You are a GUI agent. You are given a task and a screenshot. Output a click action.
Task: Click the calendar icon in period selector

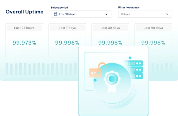[56, 14]
